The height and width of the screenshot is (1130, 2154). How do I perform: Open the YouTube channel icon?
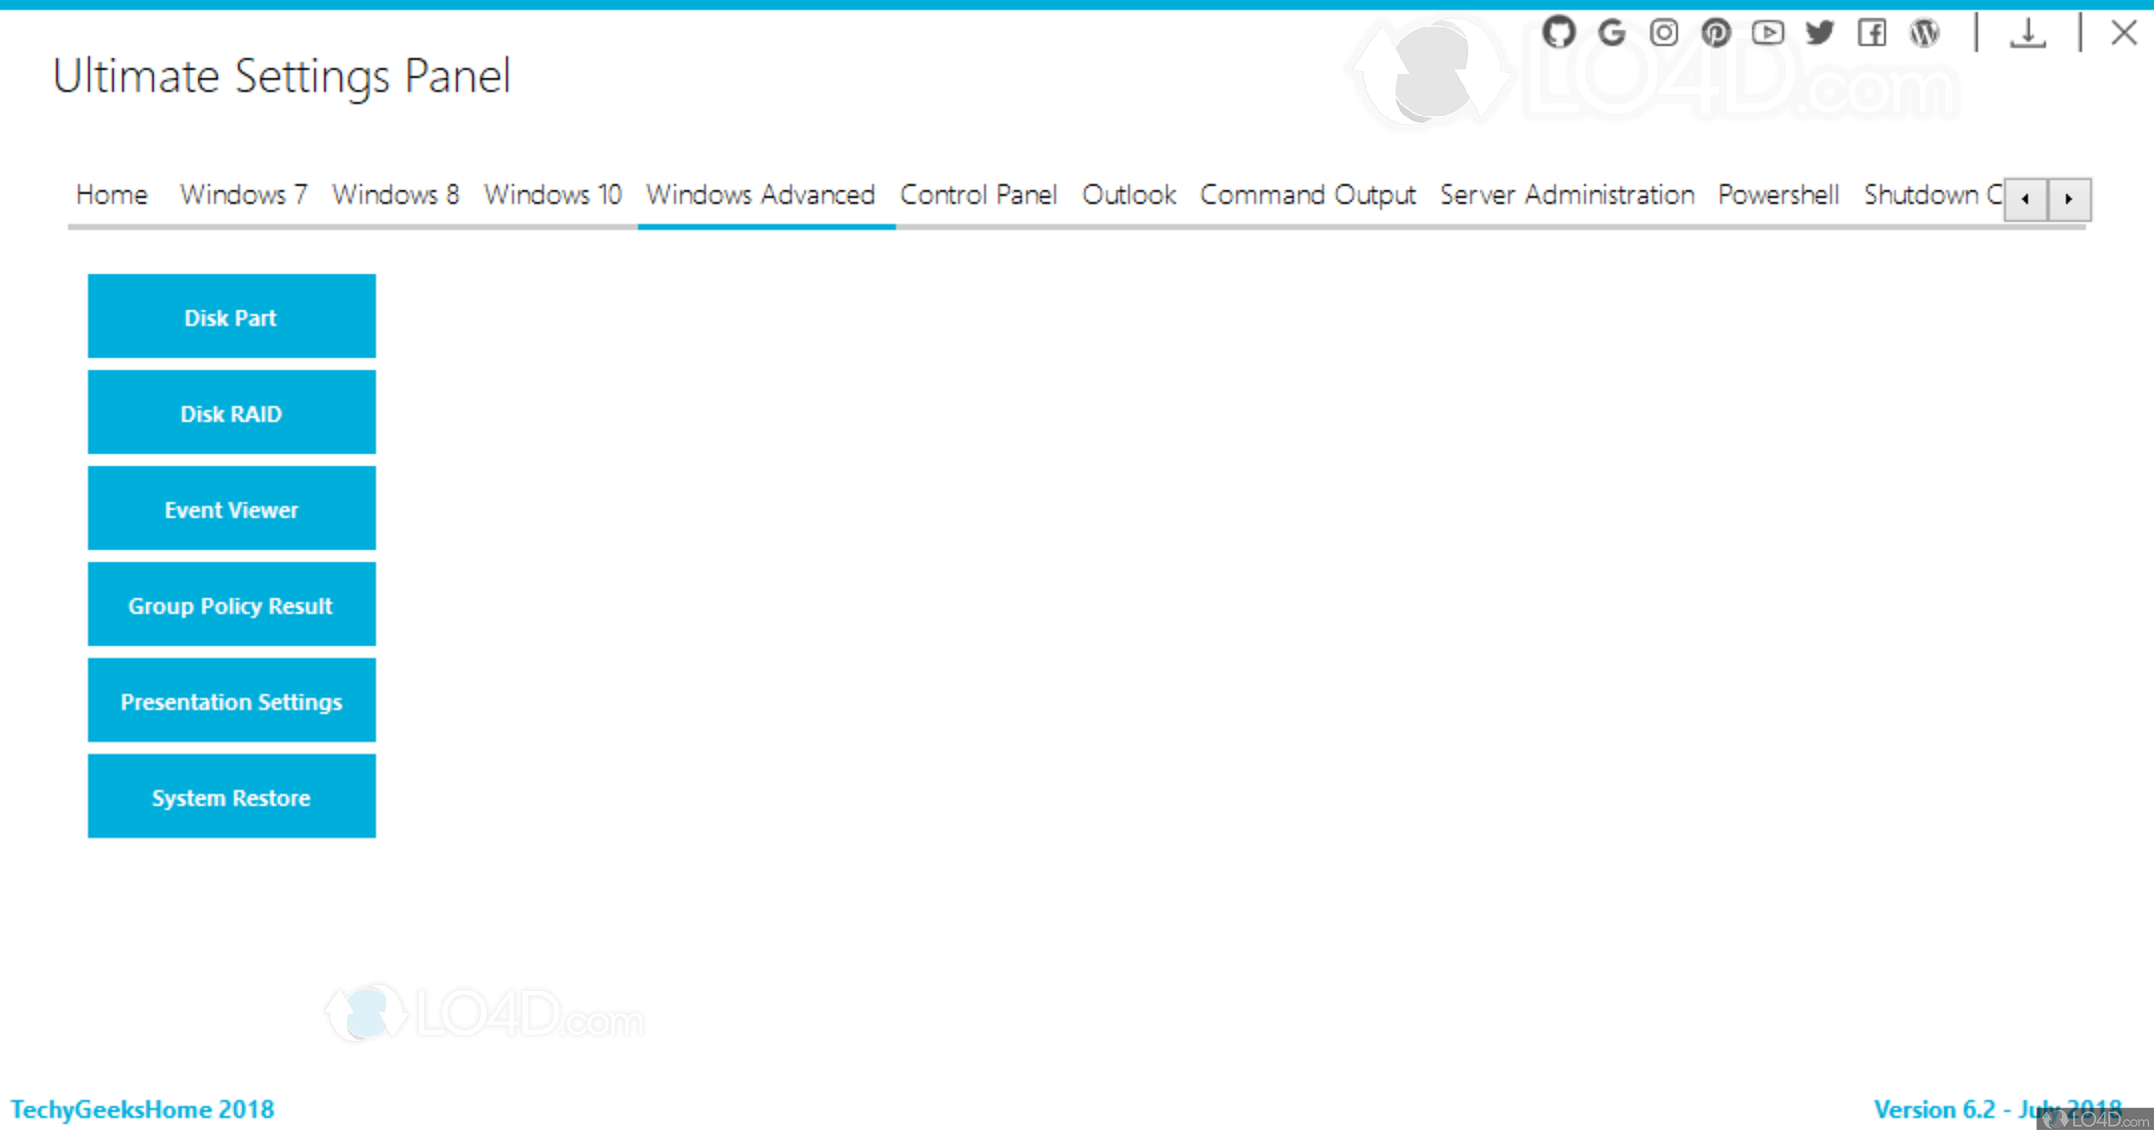(x=1768, y=33)
